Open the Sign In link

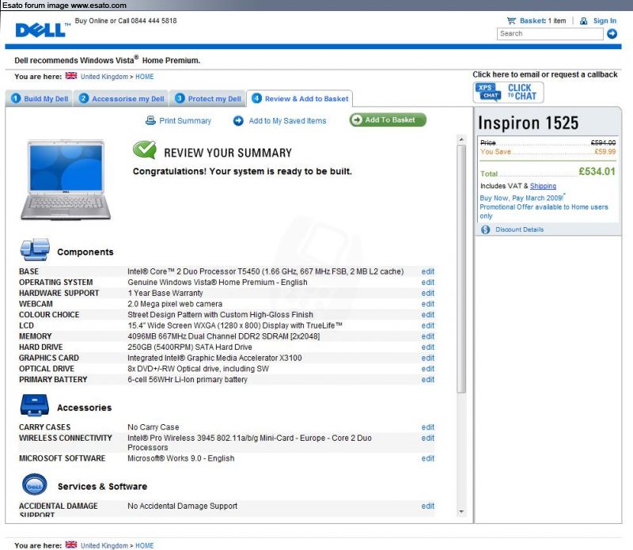(605, 21)
